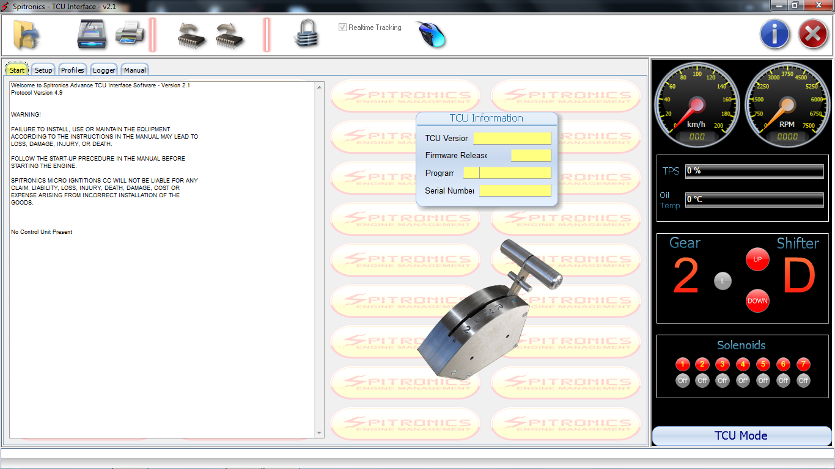Open the Logger tab
Image resolution: width=835 pixels, height=469 pixels.
[x=104, y=70]
